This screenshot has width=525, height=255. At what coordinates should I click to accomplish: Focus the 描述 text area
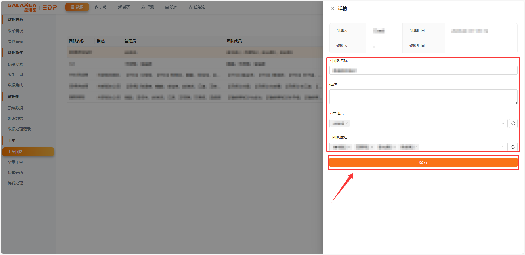coord(423,97)
